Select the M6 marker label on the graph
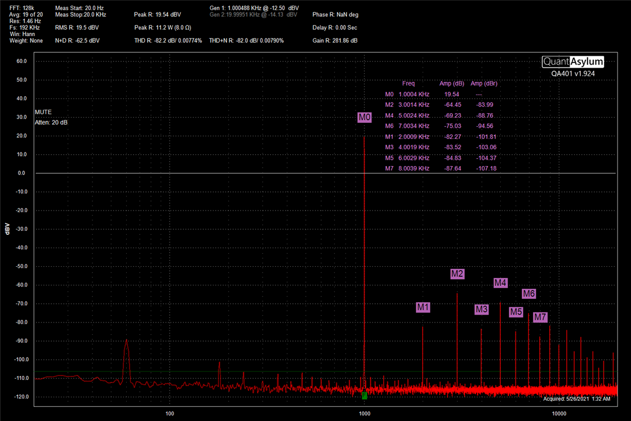631x421 pixels. [529, 294]
